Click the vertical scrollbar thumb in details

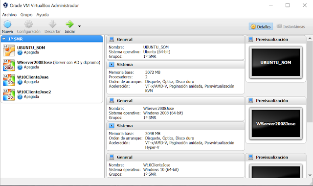tap(310, 82)
